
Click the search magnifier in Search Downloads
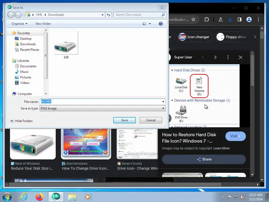click(163, 15)
